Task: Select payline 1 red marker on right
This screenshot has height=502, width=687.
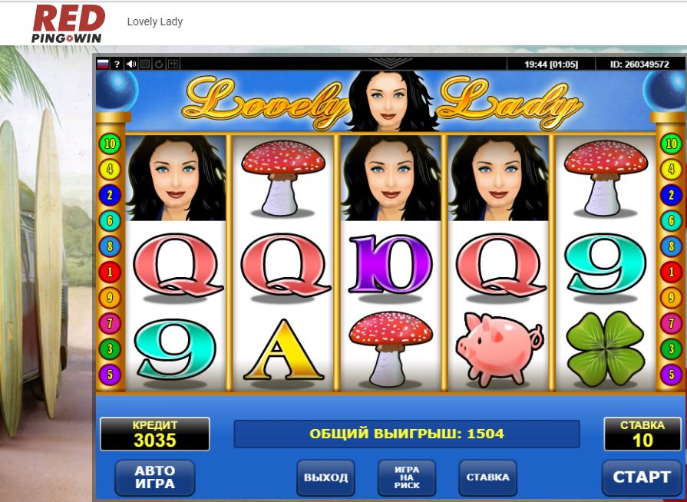Action: tap(671, 272)
